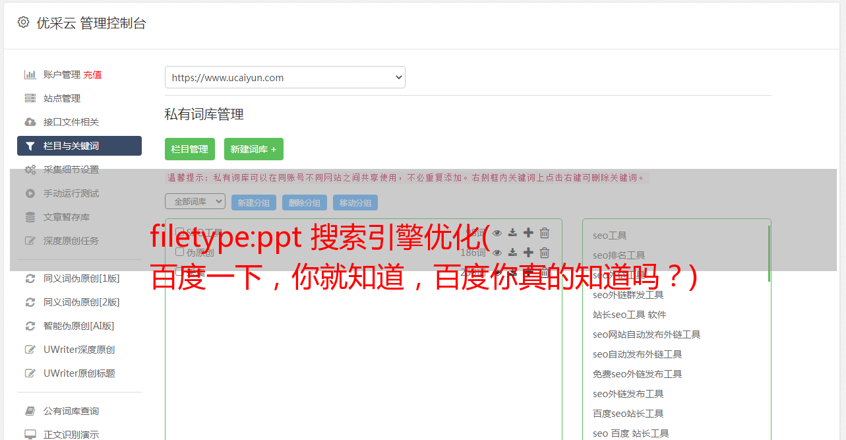This screenshot has width=846, height=440.
Task: Select the keyword "seo 百度 站长工具"
Action: (631, 433)
